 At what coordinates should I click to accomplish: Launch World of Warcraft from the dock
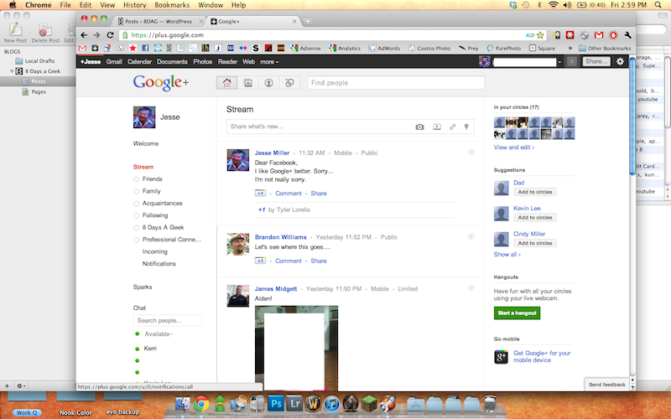(x=313, y=403)
